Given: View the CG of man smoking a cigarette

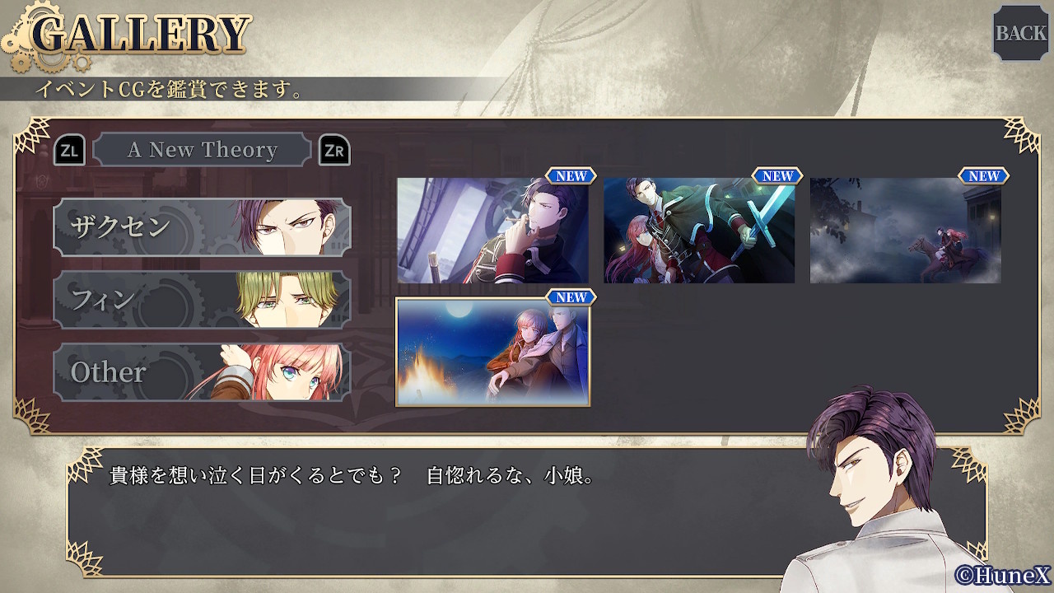Looking at the screenshot, I should [492, 231].
